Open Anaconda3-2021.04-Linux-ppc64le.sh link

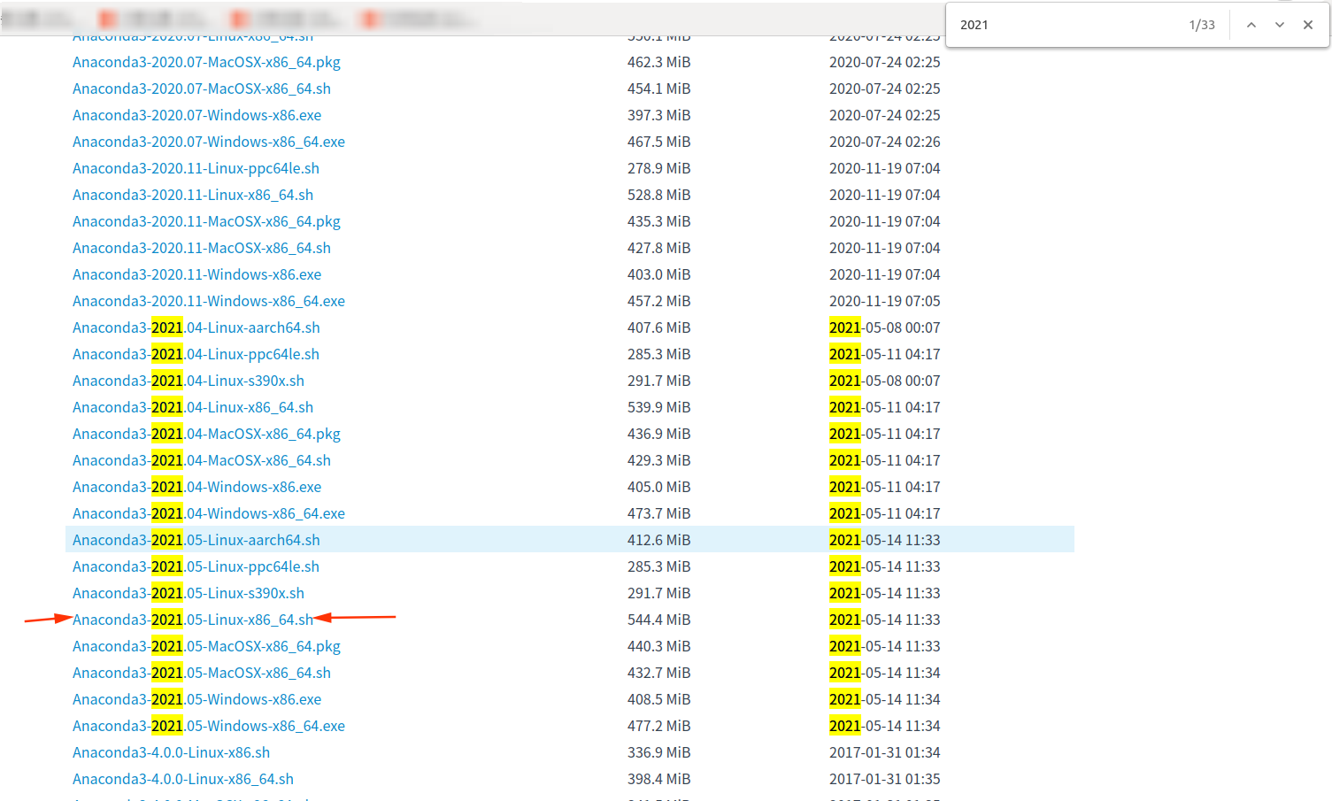click(x=196, y=354)
